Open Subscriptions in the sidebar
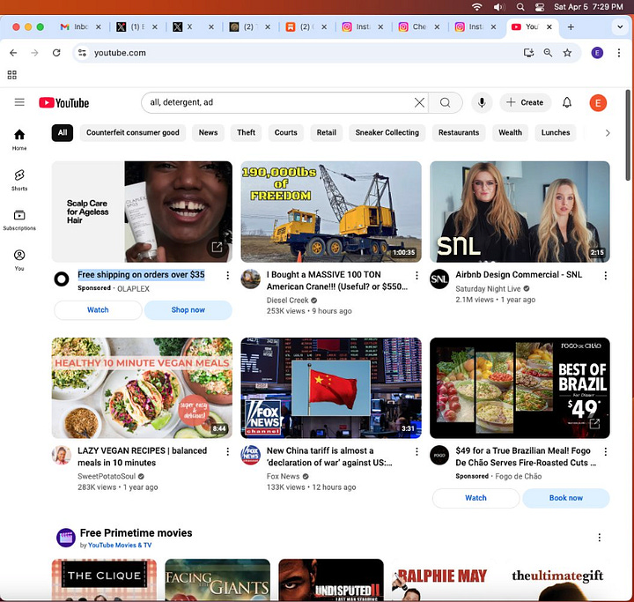 (19, 219)
